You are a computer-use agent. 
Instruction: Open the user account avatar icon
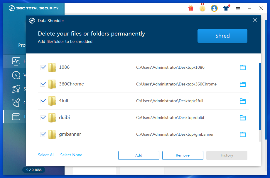click(x=214, y=8)
